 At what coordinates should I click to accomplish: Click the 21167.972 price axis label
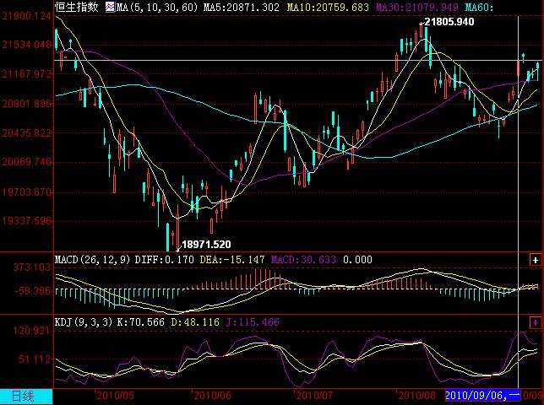[26, 73]
